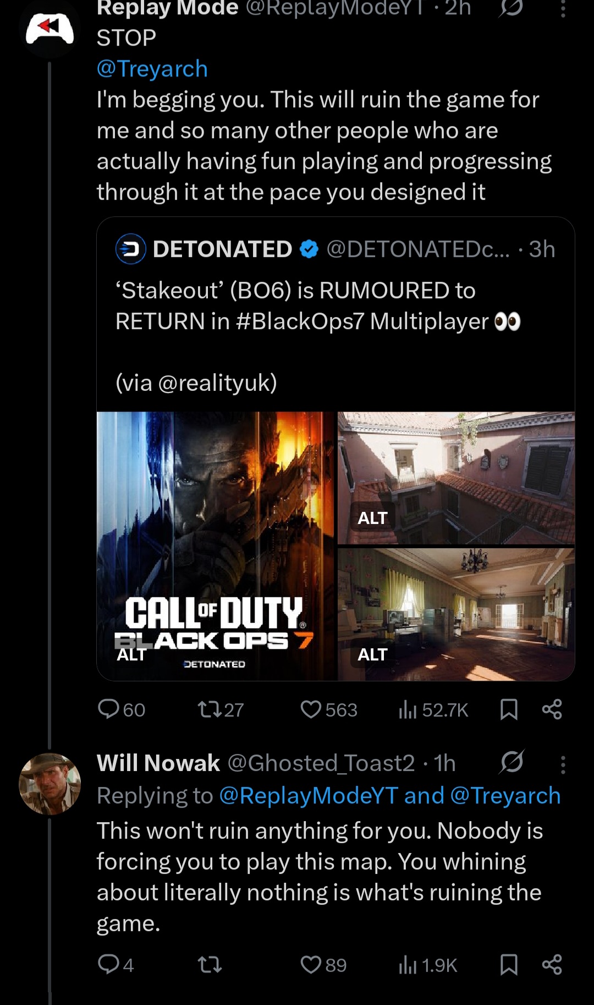Image resolution: width=594 pixels, height=1005 pixels.
Task: View 1.9K views analytics on reply
Action: click(428, 965)
